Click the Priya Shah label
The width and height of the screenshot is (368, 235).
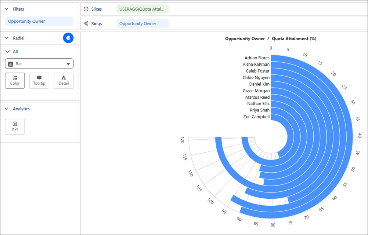point(260,110)
